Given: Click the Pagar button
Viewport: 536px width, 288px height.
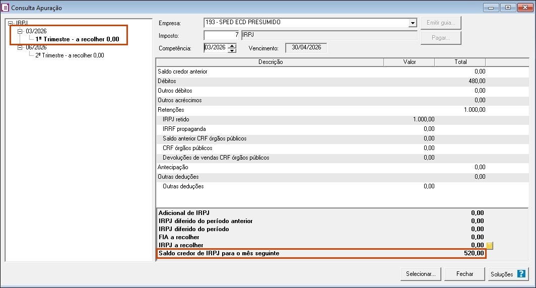Looking at the screenshot, I should point(441,38).
